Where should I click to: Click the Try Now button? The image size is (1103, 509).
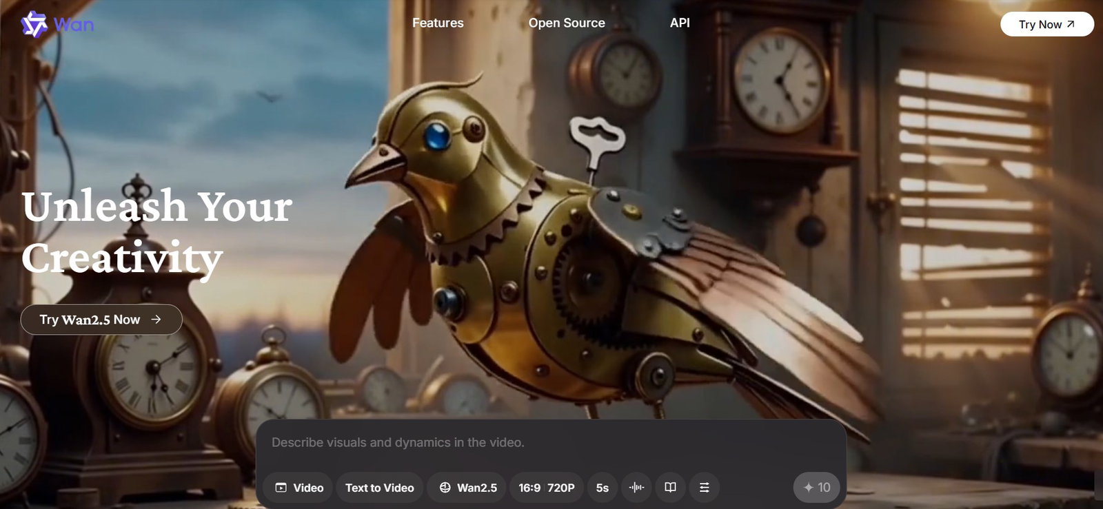(1047, 24)
